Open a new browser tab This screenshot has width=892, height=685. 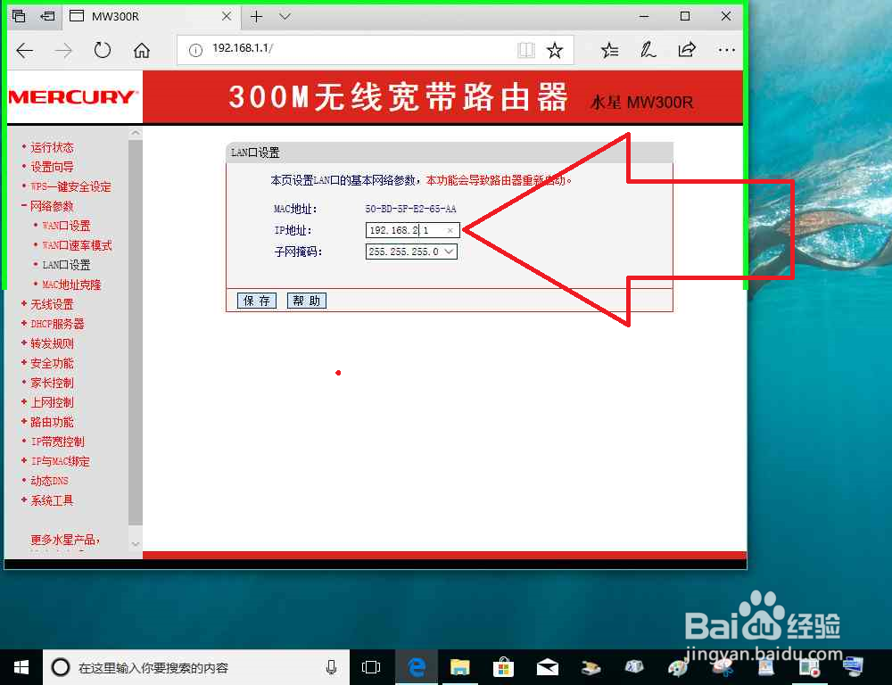(x=256, y=16)
